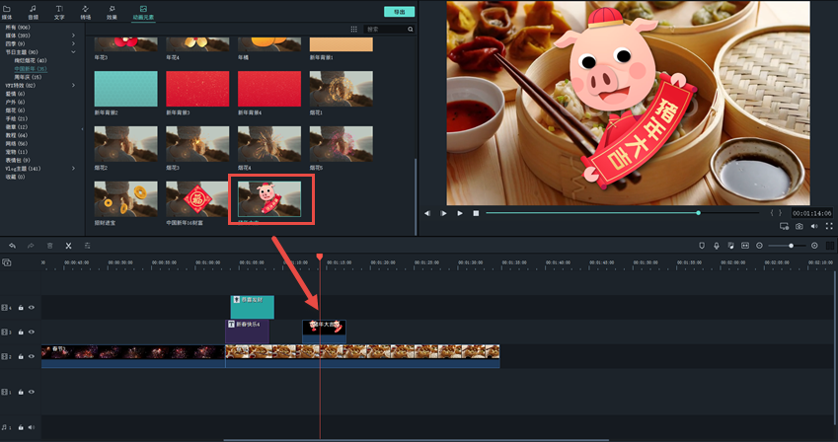The height and width of the screenshot is (442, 838).
Task: Adjust preview volume with speaker icon
Action: tap(814, 226)
